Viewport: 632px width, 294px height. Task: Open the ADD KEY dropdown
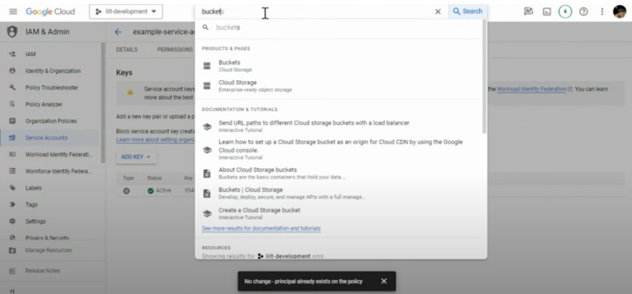point(136,157)
